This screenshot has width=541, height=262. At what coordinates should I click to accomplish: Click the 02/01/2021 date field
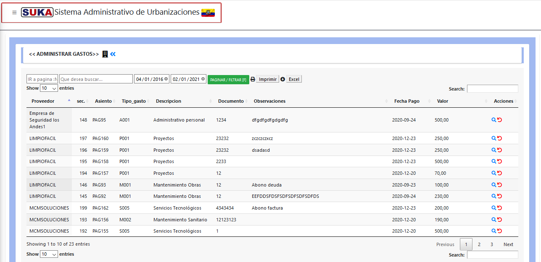(188, 79)
